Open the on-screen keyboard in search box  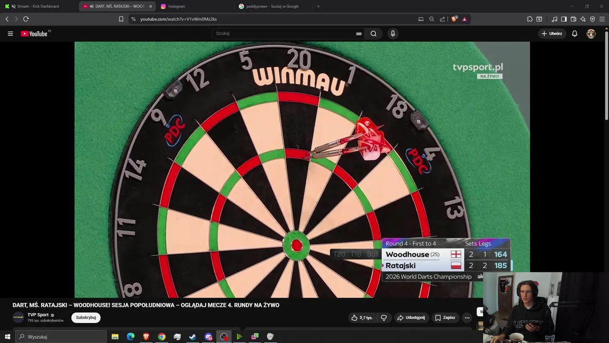point(359,34)
